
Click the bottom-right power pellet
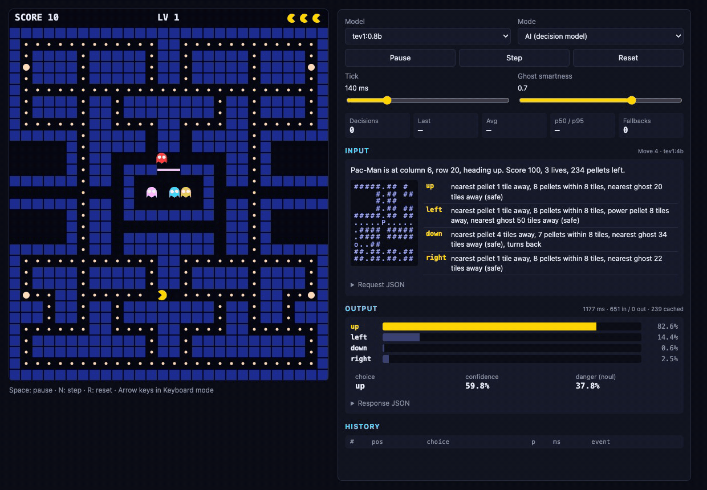[311, 295]
